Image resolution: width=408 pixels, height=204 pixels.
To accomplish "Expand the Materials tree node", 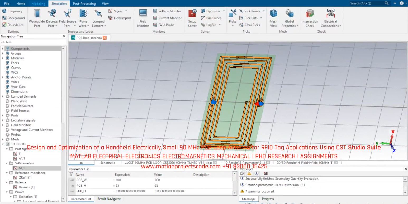I will [3, 58].
